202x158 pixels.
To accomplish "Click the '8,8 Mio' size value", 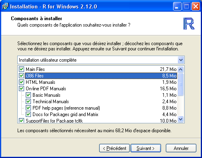I will pyautogui.click(x=169, y=108).
